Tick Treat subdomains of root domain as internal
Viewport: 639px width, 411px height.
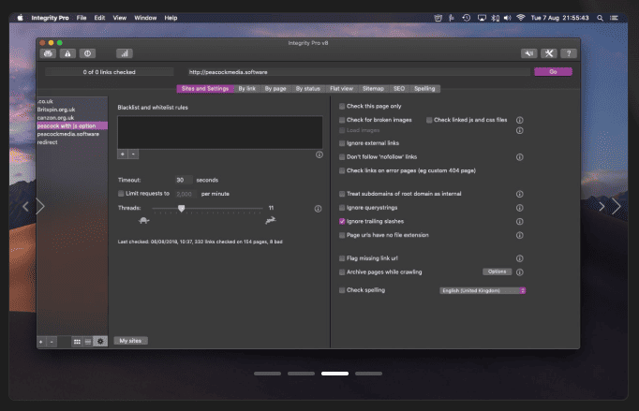click(342, 195)
